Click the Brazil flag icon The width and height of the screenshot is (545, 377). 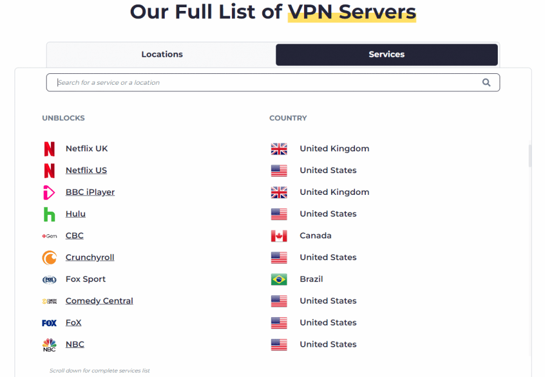click(x=279, y=280)
